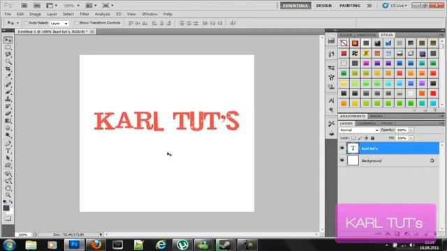Toggle lock all
Screen dimensions: 447x251
point(372,138)
